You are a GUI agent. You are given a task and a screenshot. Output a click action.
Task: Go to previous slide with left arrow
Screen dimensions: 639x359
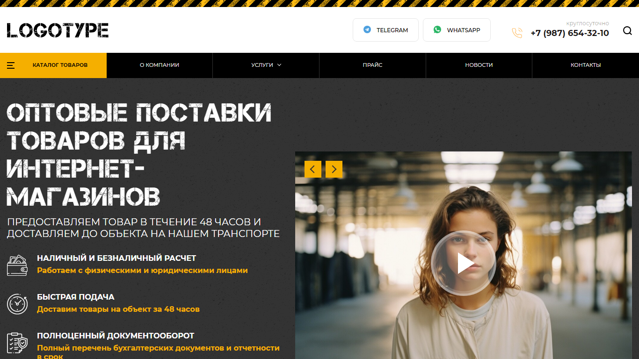point(313,169)
